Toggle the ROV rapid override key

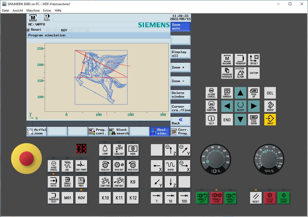point(81,198)
